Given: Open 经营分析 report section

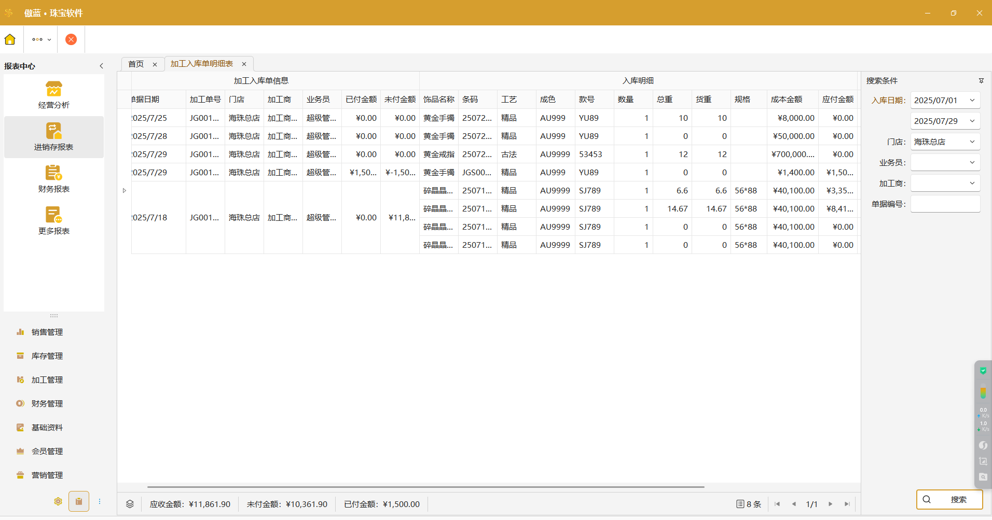Looking at the screenshot, I should pos(54,95).
